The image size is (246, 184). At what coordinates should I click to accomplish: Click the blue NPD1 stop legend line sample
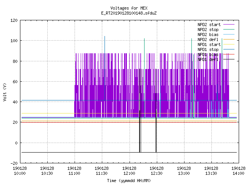tap(229, 49)
